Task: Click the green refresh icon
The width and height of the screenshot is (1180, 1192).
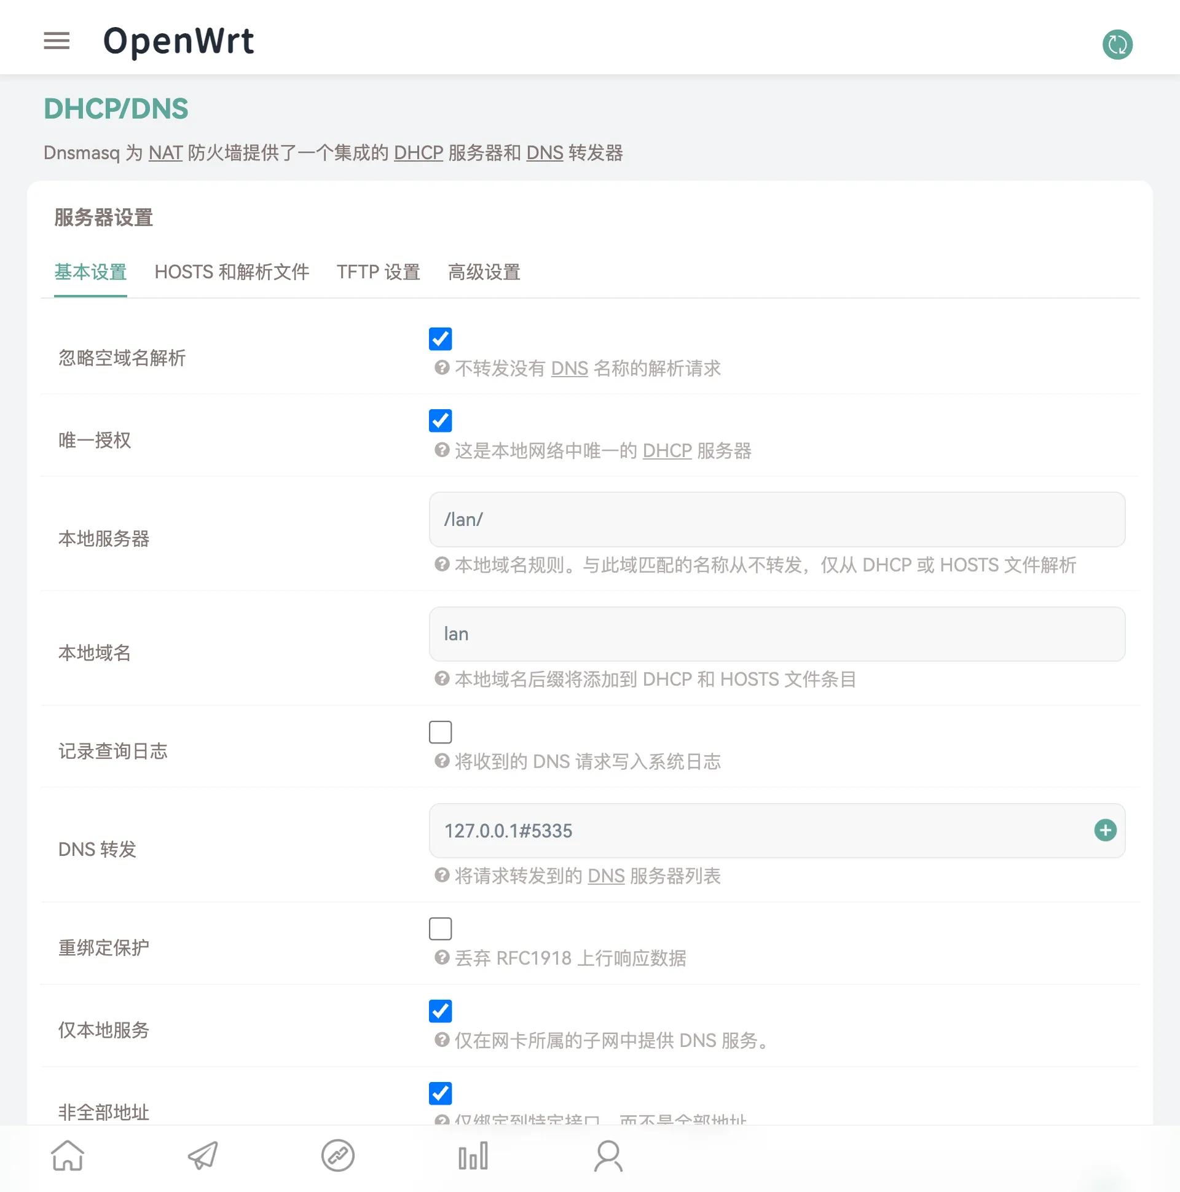Action: point(1117,44)
